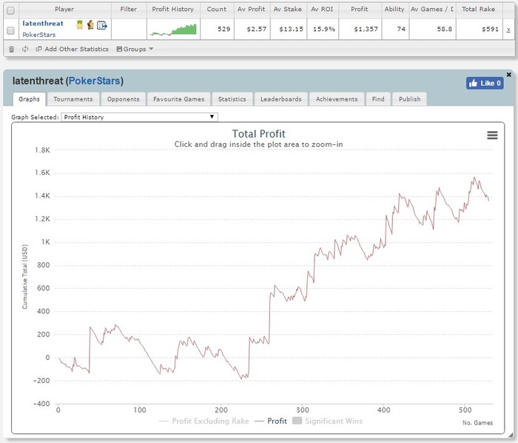Click the Facebook Like button
Image resolution: width=518 pixels, height=443 pixels.
485,83
